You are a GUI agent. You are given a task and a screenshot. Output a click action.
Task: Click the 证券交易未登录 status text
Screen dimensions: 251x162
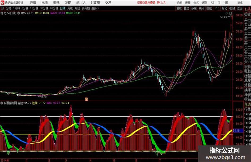[x=146, y=3]
